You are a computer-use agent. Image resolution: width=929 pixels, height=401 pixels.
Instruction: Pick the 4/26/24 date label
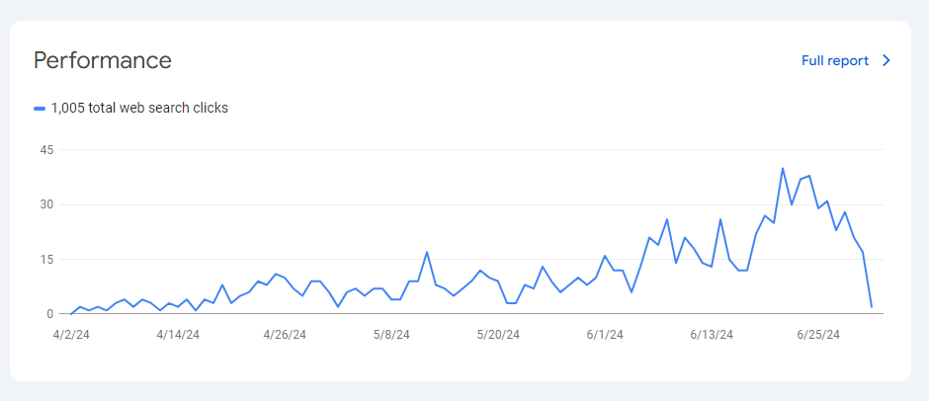pyautogui.click(x=285, y=335)
